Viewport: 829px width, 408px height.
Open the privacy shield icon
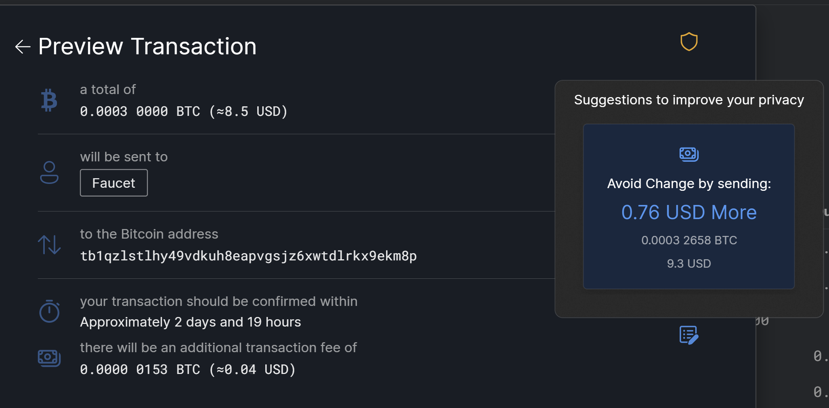pos(689,42)
